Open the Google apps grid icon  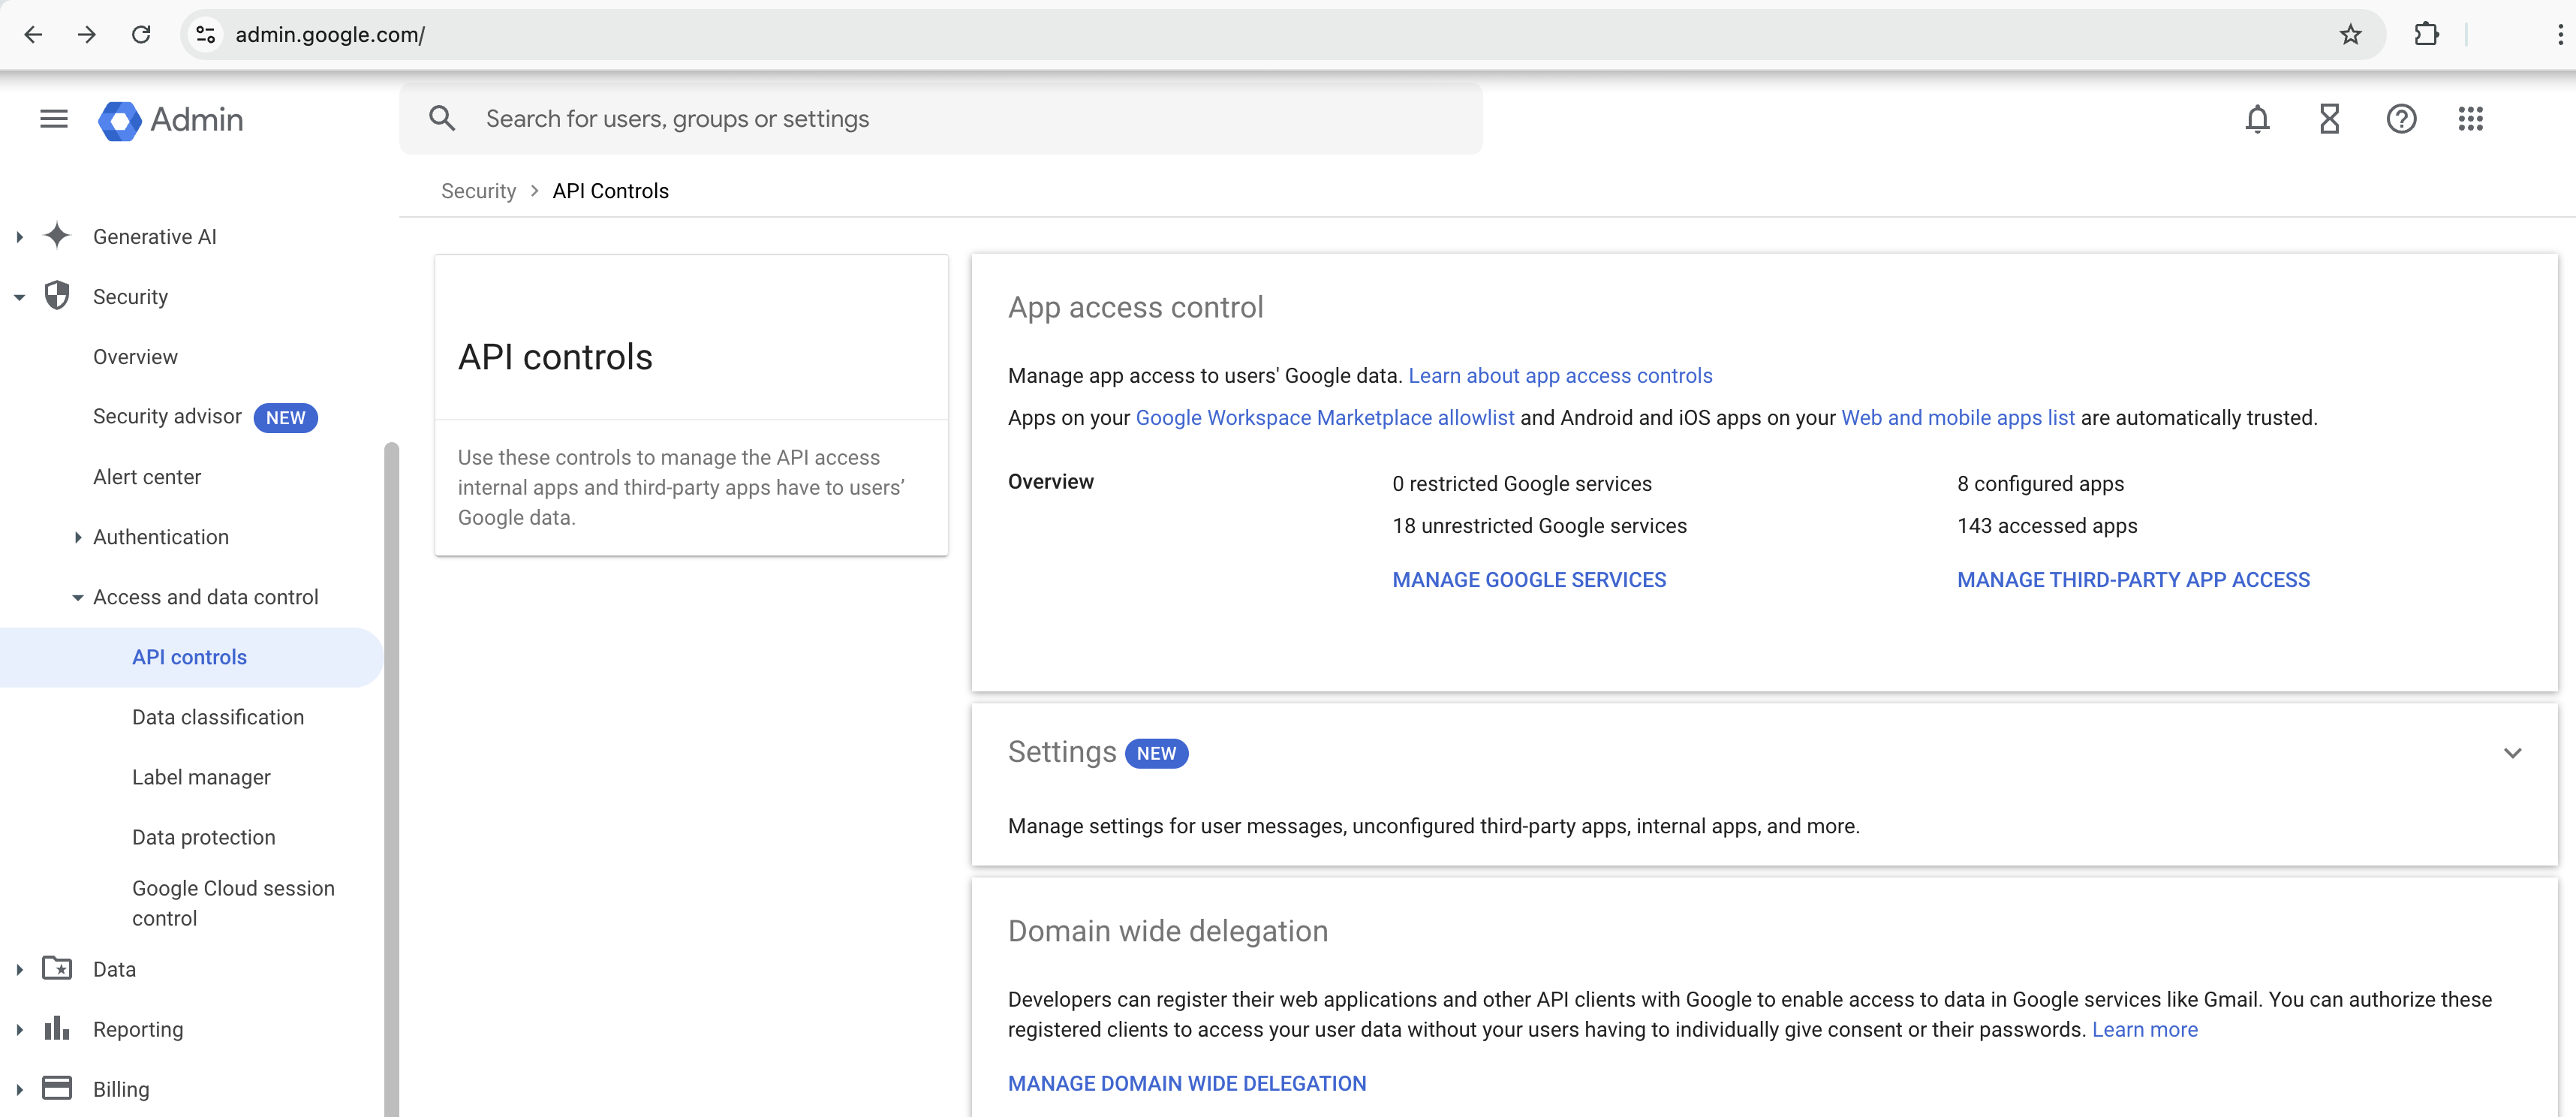coord(2470,119)
